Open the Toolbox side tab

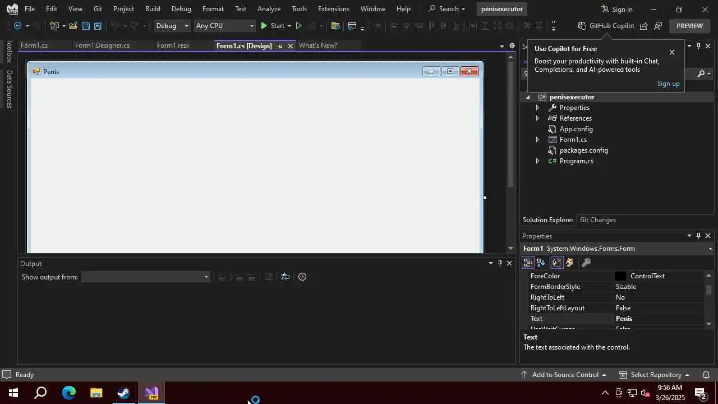(x=9, y=52)
